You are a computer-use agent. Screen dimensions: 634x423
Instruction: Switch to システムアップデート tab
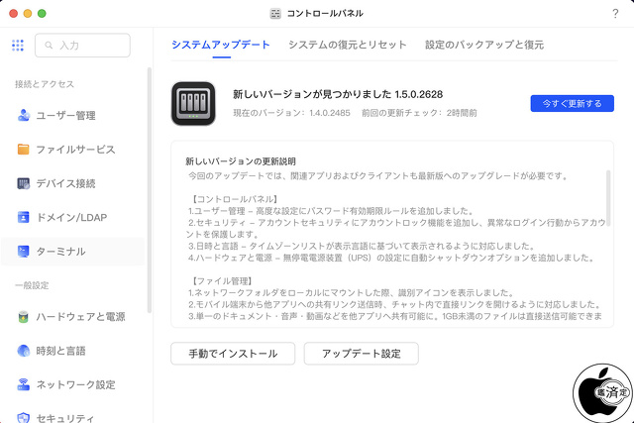[221, 45]
